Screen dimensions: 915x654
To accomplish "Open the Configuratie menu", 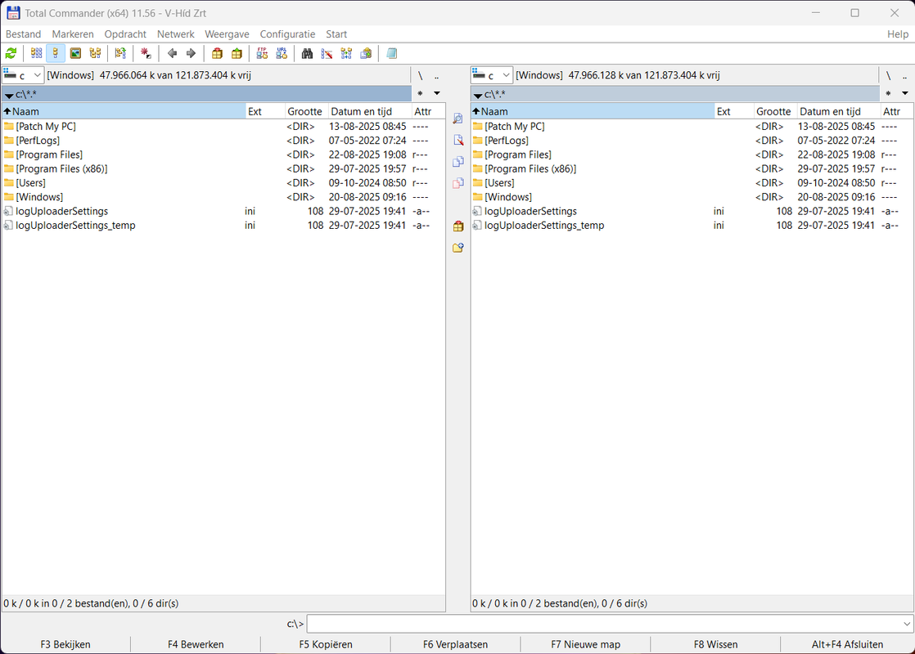I will pos(288,34).
